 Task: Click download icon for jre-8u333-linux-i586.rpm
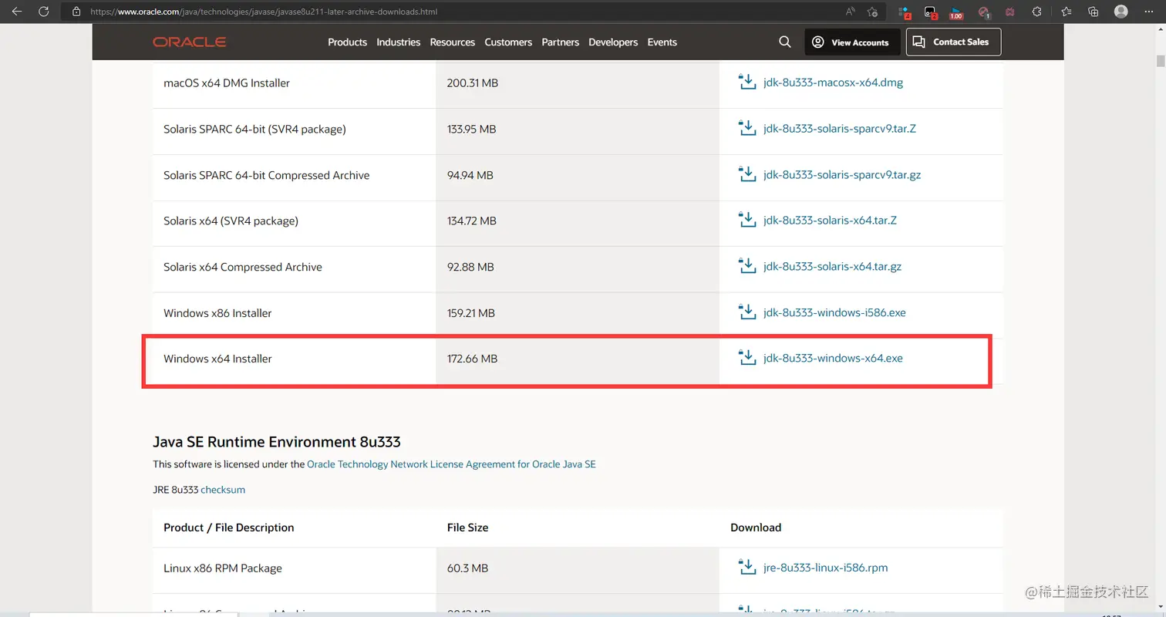point(746,568)
